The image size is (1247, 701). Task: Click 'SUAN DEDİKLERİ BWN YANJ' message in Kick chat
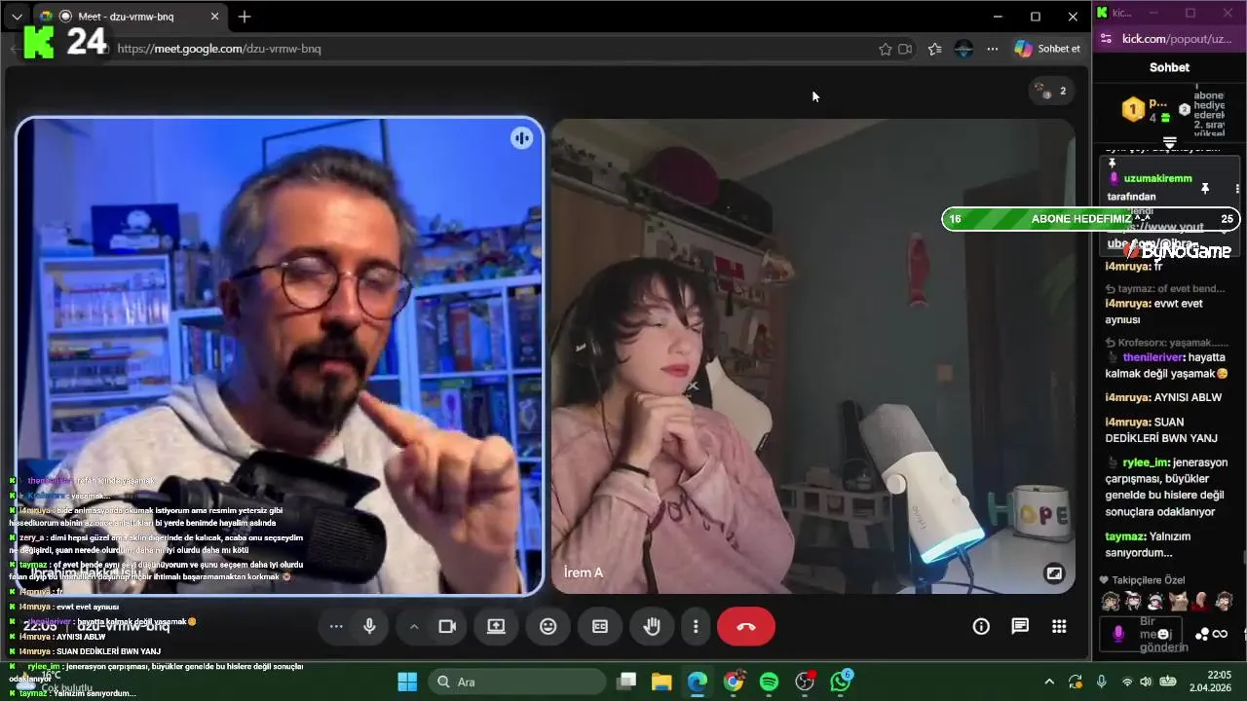coord(1161,430)
